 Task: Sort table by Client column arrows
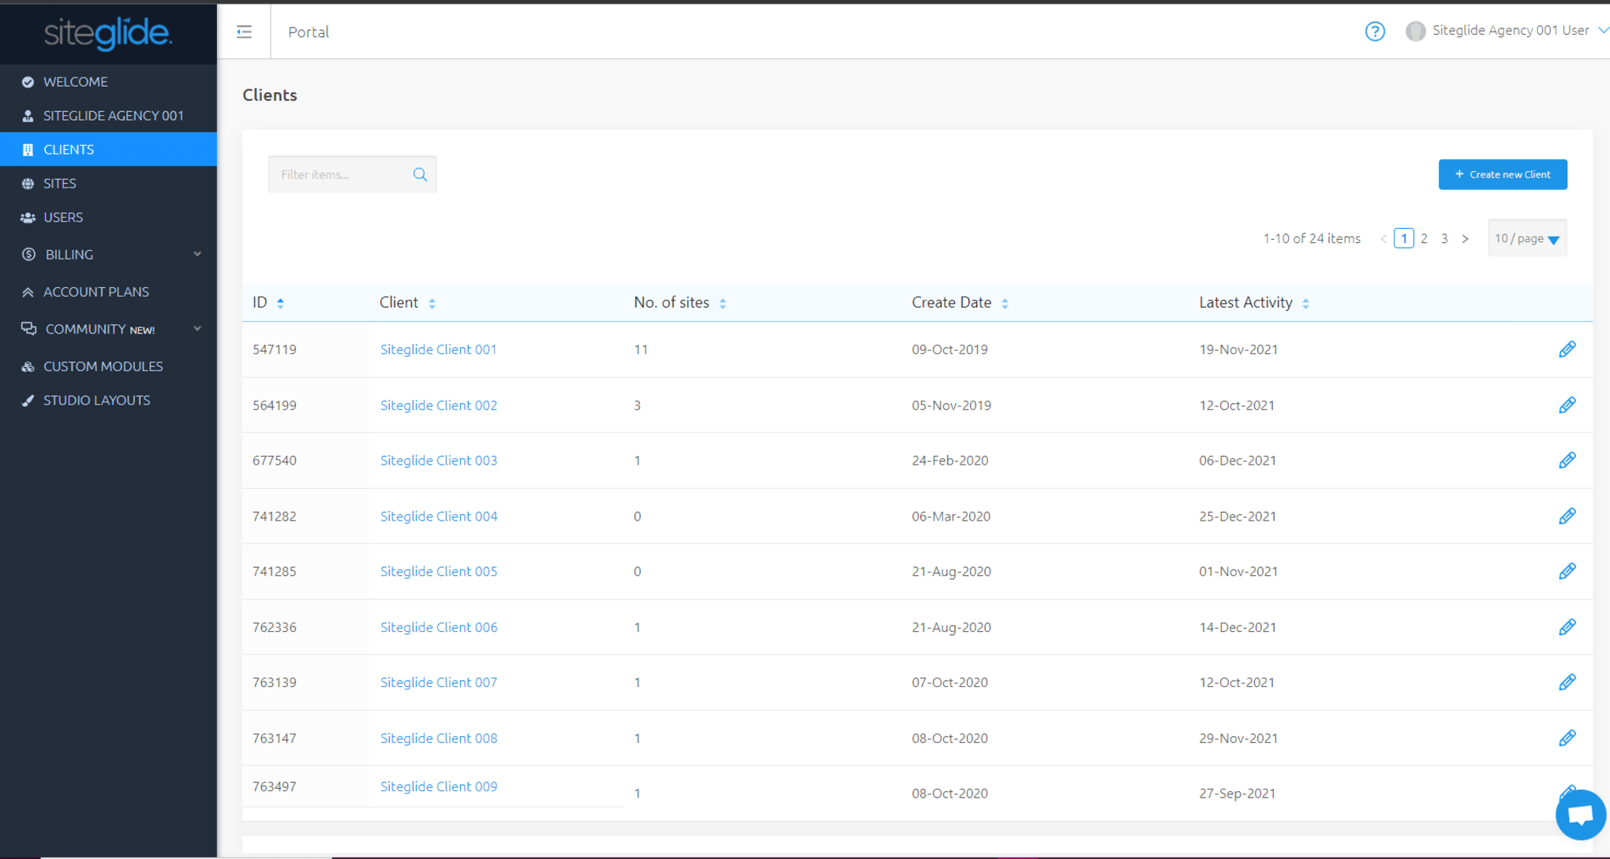(x=432, y=303)
